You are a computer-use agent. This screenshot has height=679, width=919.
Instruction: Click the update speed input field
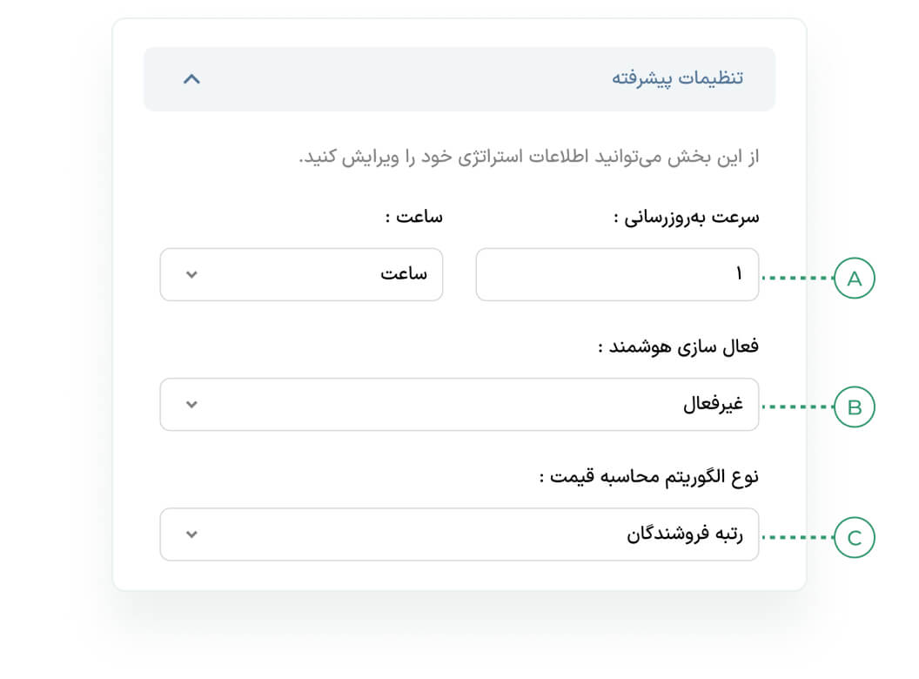coord(616,275)
